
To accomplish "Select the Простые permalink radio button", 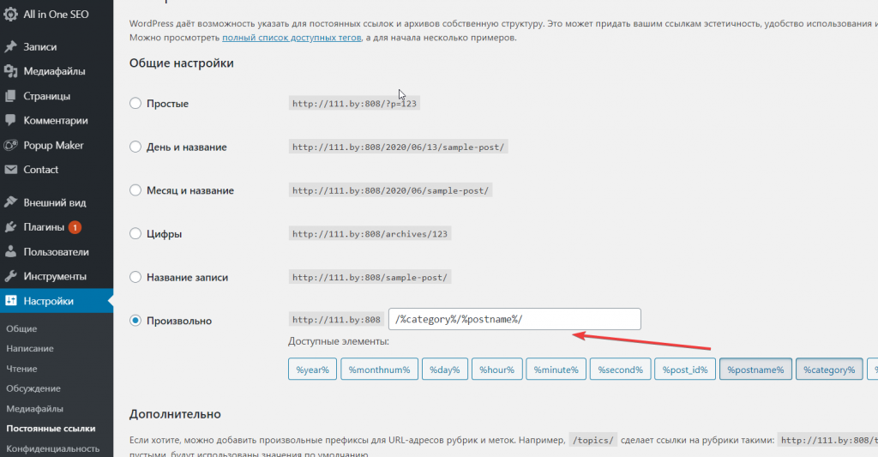I will pyautogui.click(x=135, y=104).
